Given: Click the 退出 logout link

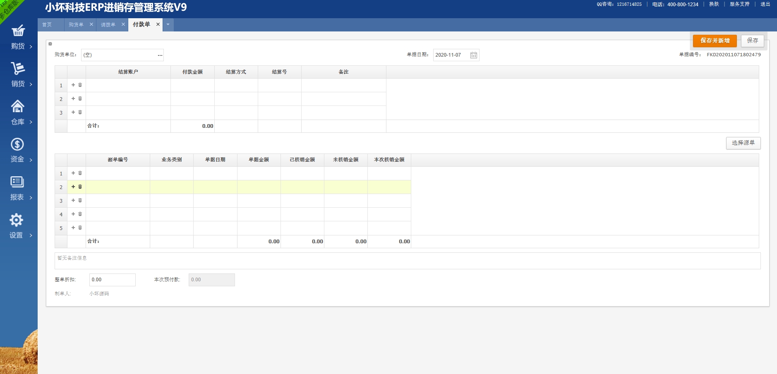Looking at the screenshot, I should click(765, 4).
